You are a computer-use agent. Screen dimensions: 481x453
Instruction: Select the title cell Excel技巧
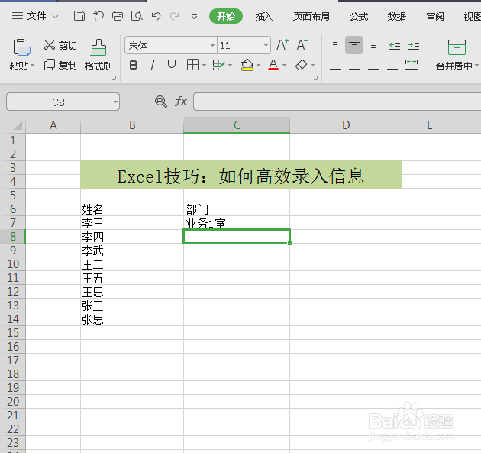tap(241, 175)
